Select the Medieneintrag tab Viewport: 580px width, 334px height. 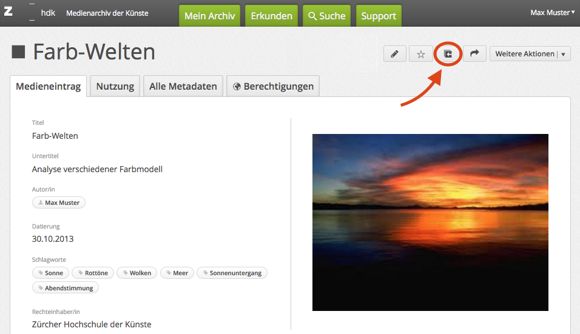pos(49,86)
